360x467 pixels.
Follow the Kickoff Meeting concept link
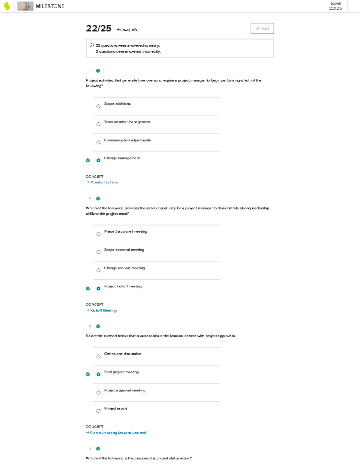point(103,310)
